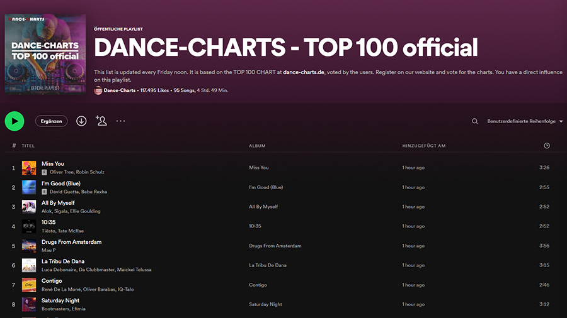Open artist Oliver Barabas
This screenshot has width=567, height=318.
(99, 289)
